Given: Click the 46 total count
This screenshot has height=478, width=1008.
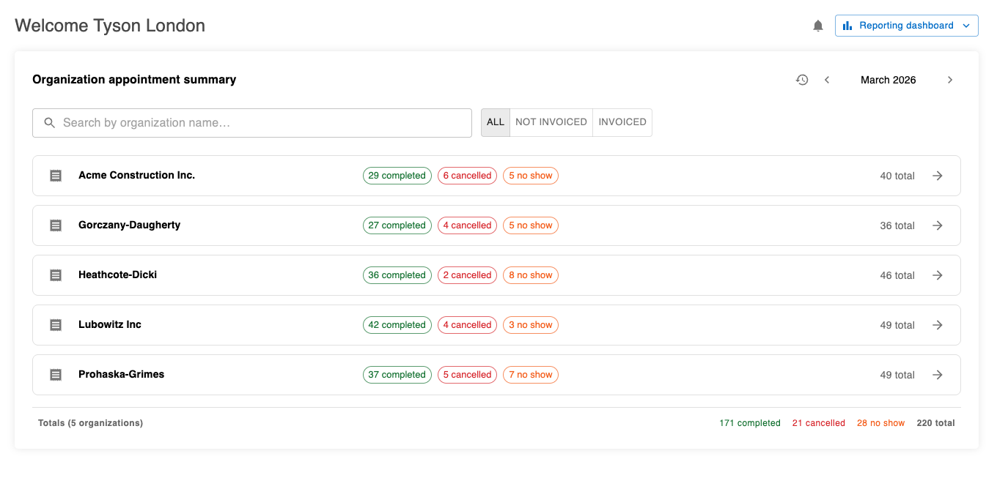Looking at the screenshot, I should 897,275.
